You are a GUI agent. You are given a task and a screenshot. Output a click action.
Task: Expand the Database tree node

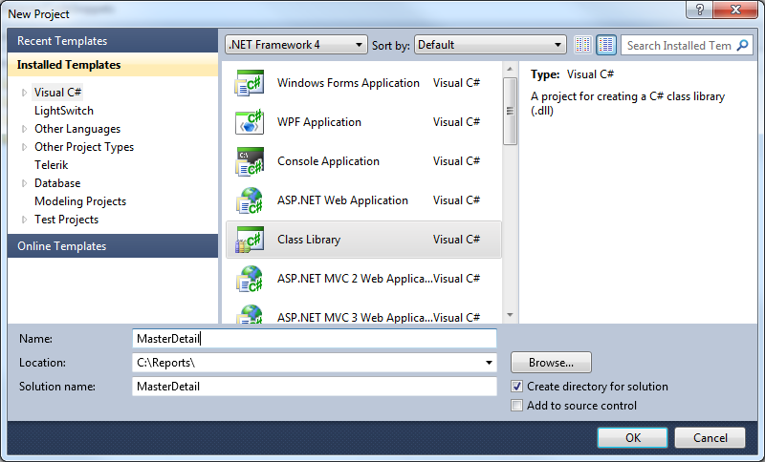click(24, 183)
